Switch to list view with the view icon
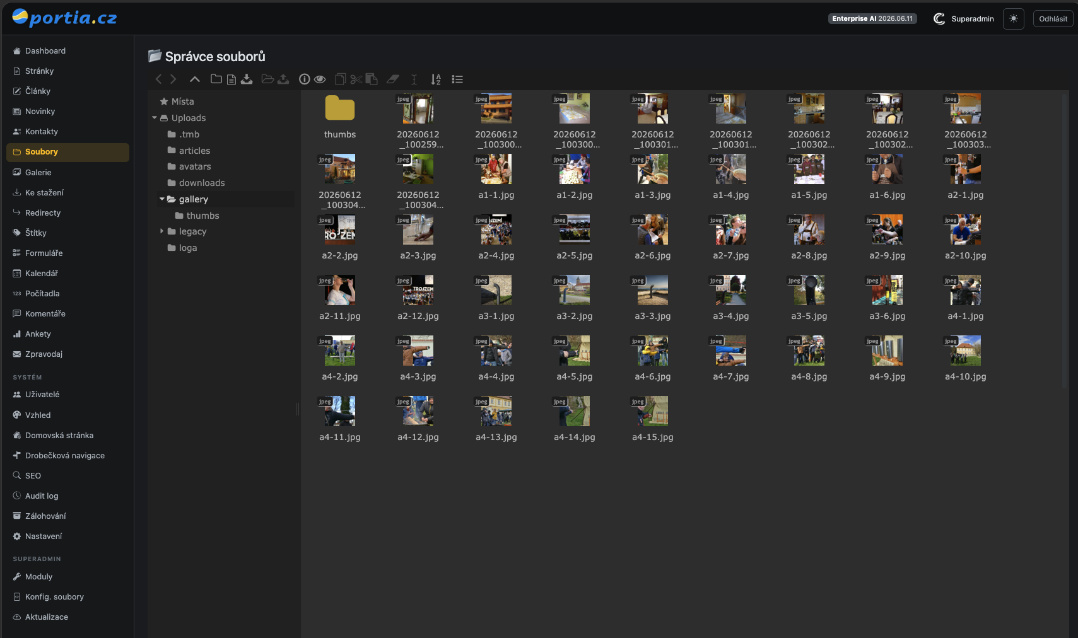 457,79
